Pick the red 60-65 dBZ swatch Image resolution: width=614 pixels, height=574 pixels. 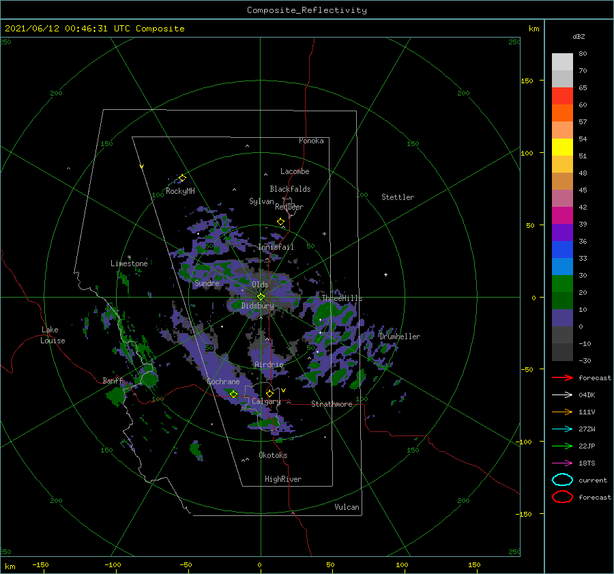[562, 96]
